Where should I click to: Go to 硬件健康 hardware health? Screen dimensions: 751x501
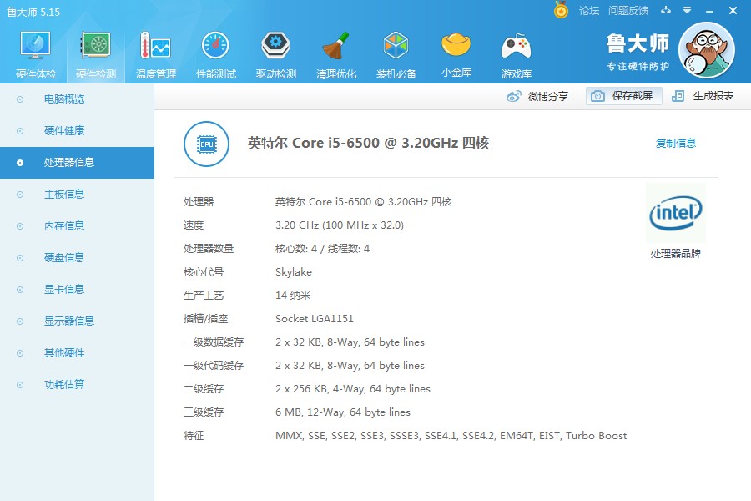pos(77,131)
